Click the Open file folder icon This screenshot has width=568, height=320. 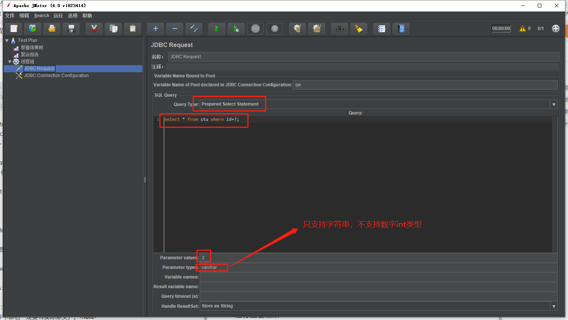point(52,29)
